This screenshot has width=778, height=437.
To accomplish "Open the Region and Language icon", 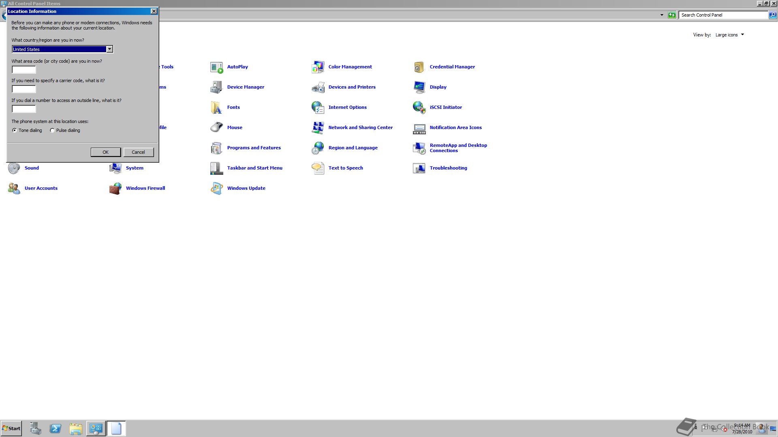I will 318,148.
